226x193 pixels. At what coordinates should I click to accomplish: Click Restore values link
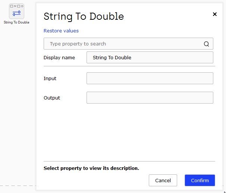coord(61,31)
